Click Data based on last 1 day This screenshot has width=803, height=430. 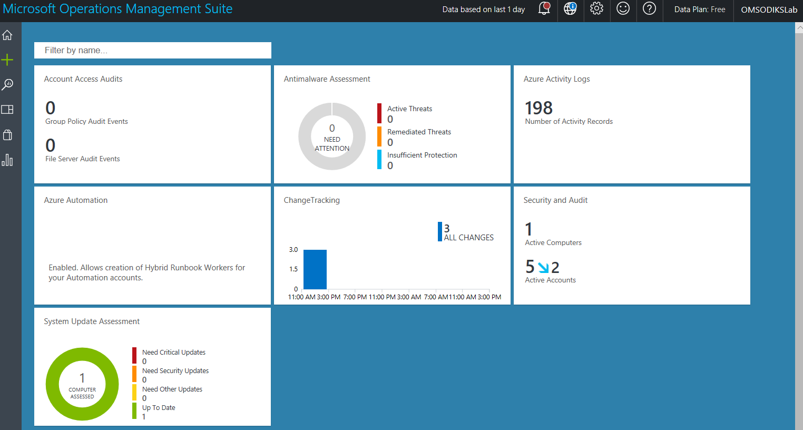coord(484,9)
